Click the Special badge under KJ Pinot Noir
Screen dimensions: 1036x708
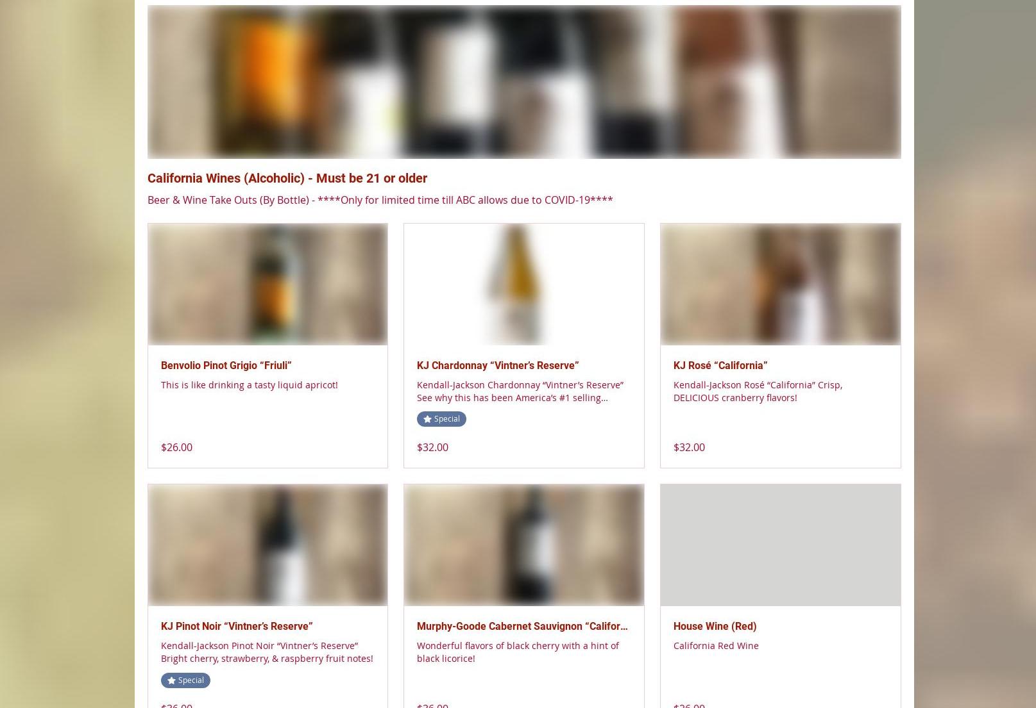[185, 680]
